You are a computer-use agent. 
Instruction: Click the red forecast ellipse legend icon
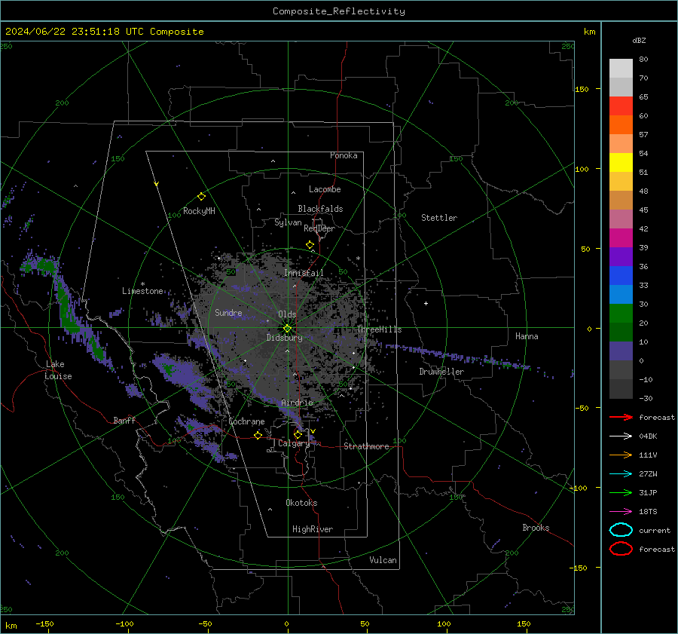[x=621, y=549]
